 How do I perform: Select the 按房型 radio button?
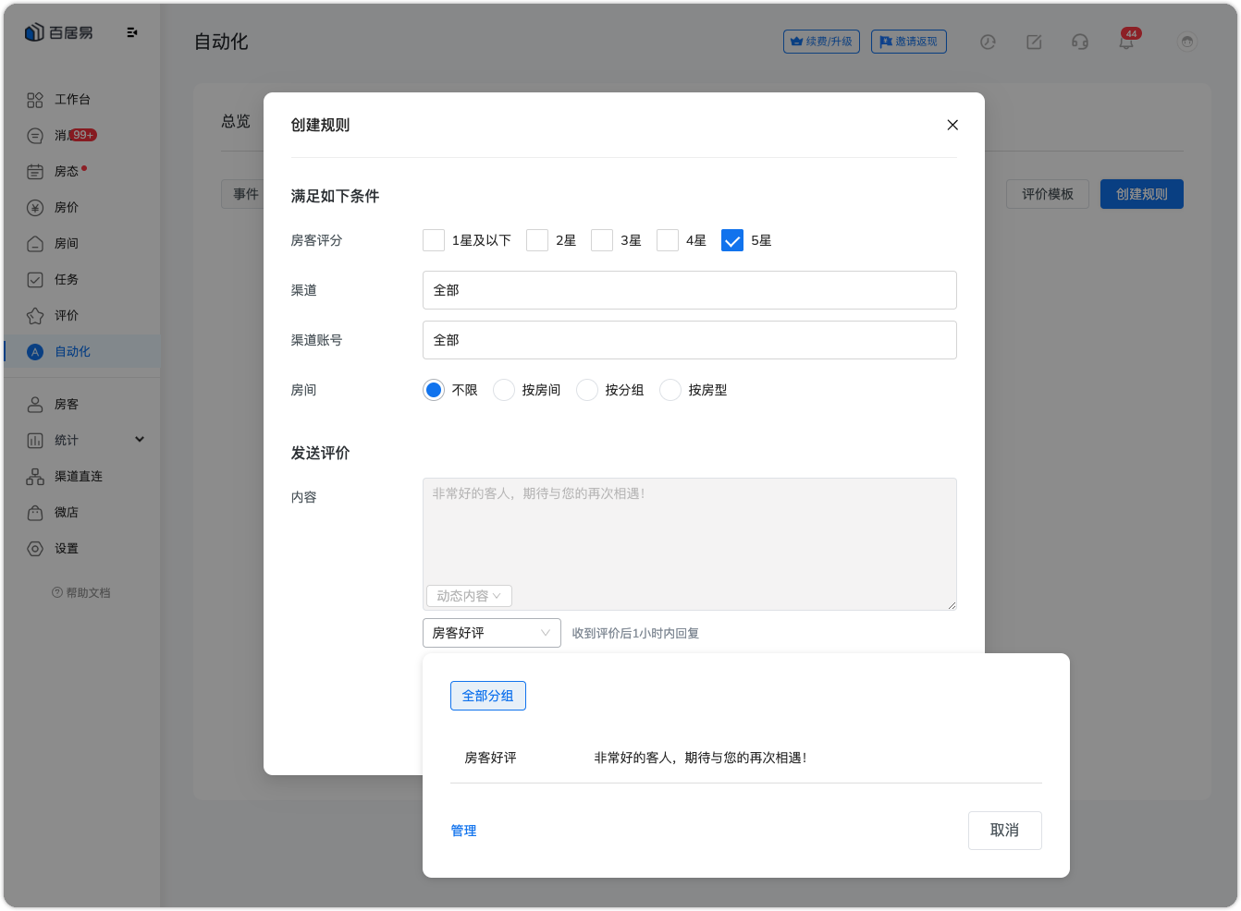pyautogui.click(x=670, y=390)
